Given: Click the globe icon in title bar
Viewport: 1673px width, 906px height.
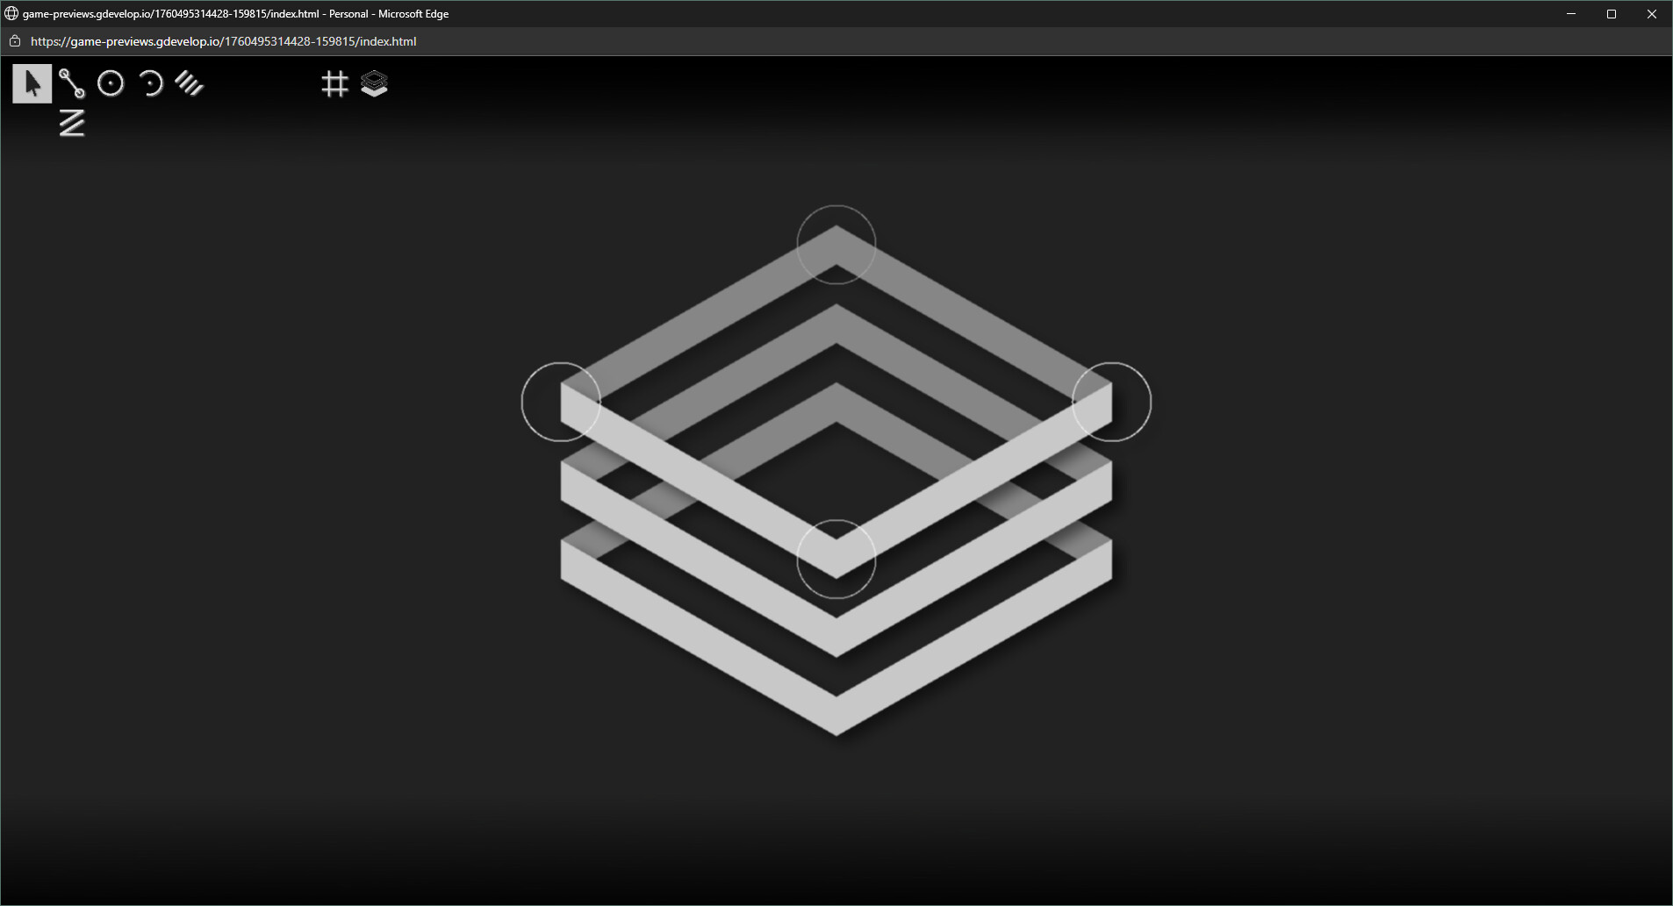Looking at the screenshot, I should (x=11, y=14).
